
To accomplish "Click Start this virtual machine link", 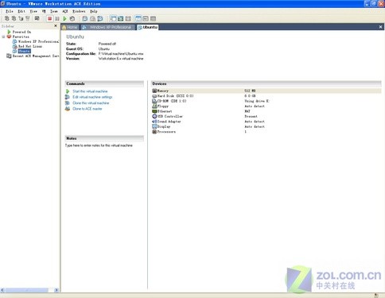I will point(90,91).
